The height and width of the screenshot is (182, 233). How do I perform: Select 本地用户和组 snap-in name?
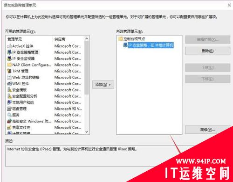pos(23,102)
